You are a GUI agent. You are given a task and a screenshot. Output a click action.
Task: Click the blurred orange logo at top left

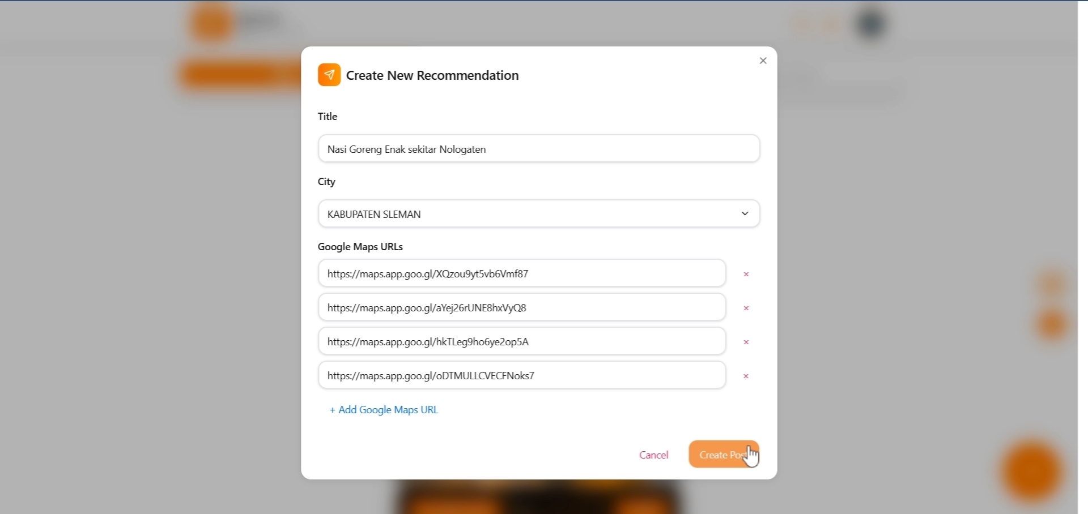[212, 23]
